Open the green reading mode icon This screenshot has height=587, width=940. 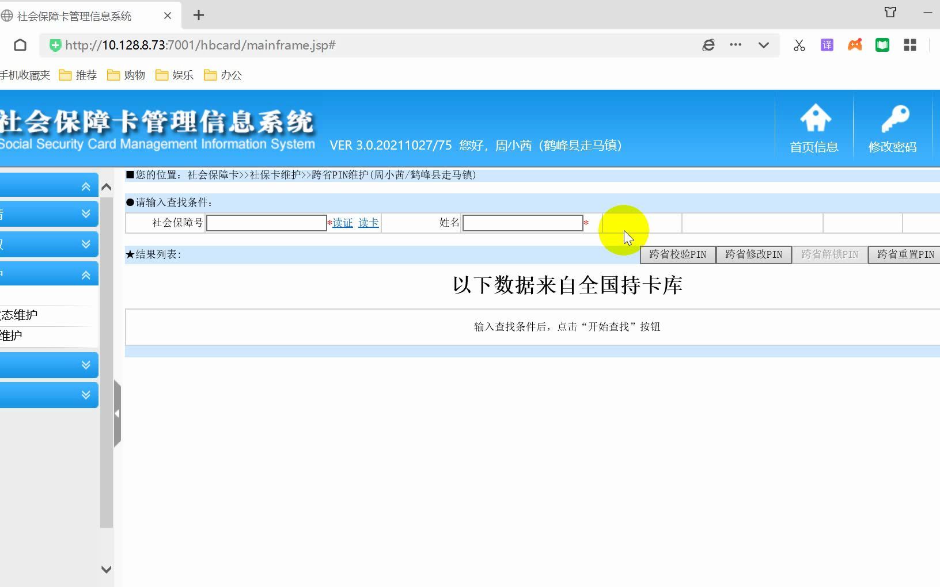point(882,45)
